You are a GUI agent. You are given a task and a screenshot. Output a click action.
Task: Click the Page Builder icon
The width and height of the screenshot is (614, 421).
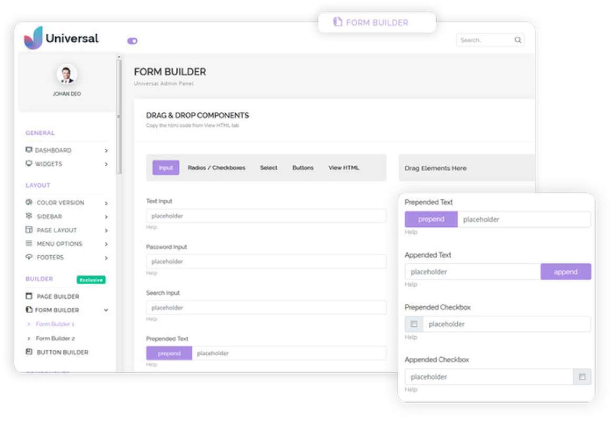click(x=29, y=296)
